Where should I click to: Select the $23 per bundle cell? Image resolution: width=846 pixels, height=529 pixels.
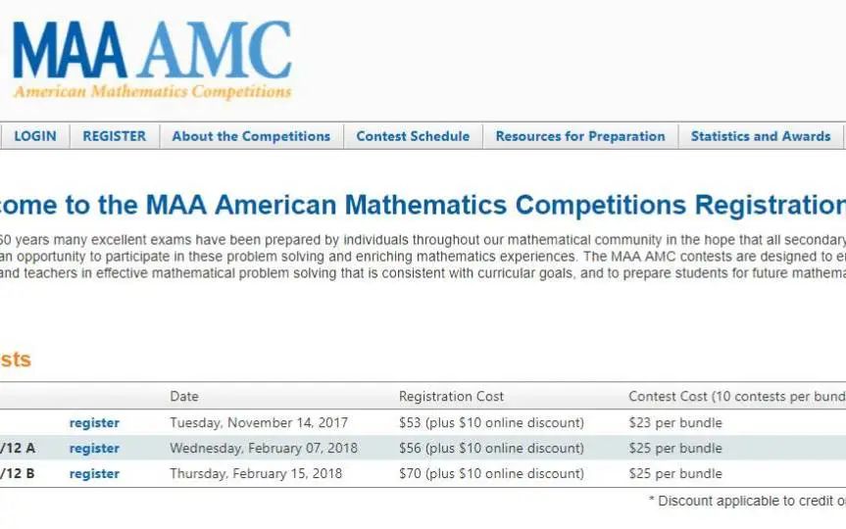coord(675,423)
